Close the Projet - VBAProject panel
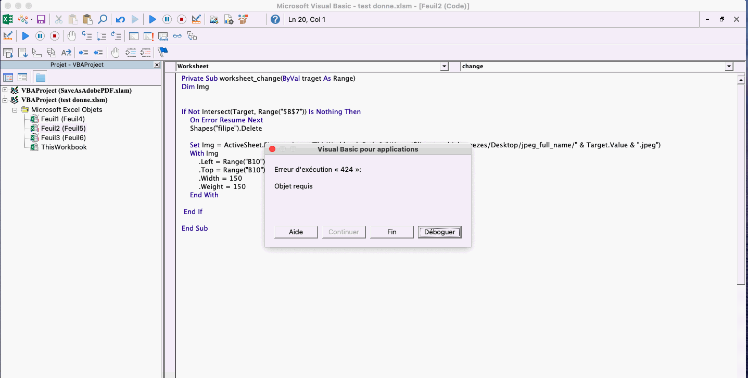This screenshot has width=748, height=378. [157, 65]
